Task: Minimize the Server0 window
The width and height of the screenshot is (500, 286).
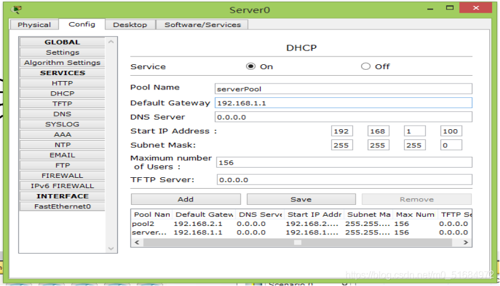Action: [430, 8]
